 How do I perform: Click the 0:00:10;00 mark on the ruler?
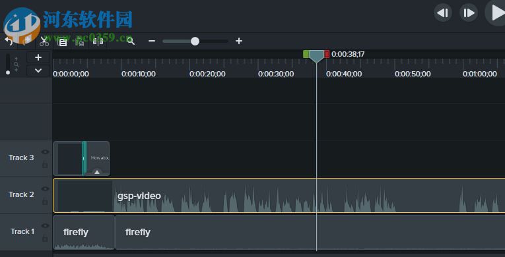pos(139,74)
